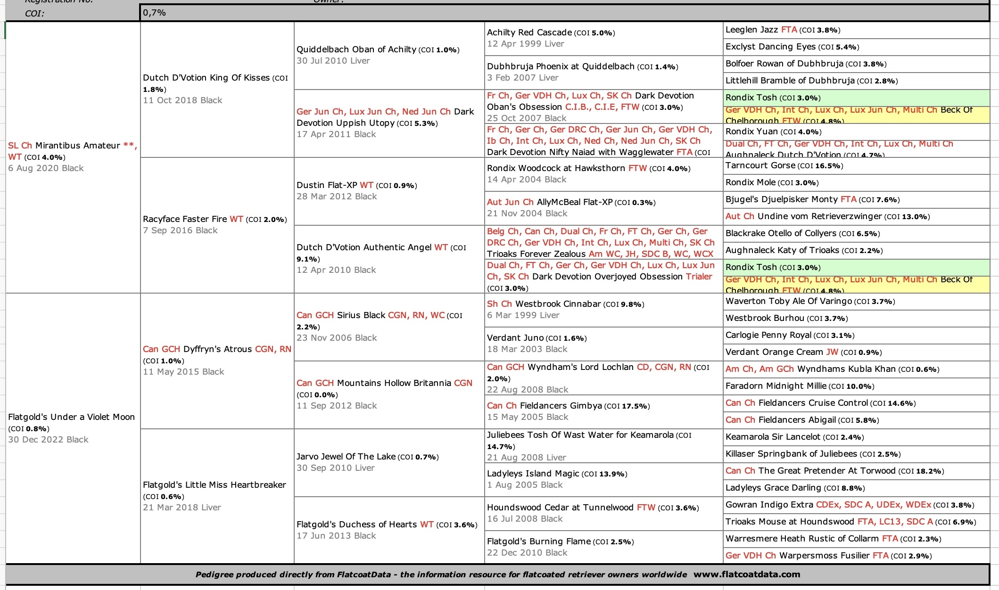Click Juliebees Tosh Of Wast Water cell

tap(604, 446)
